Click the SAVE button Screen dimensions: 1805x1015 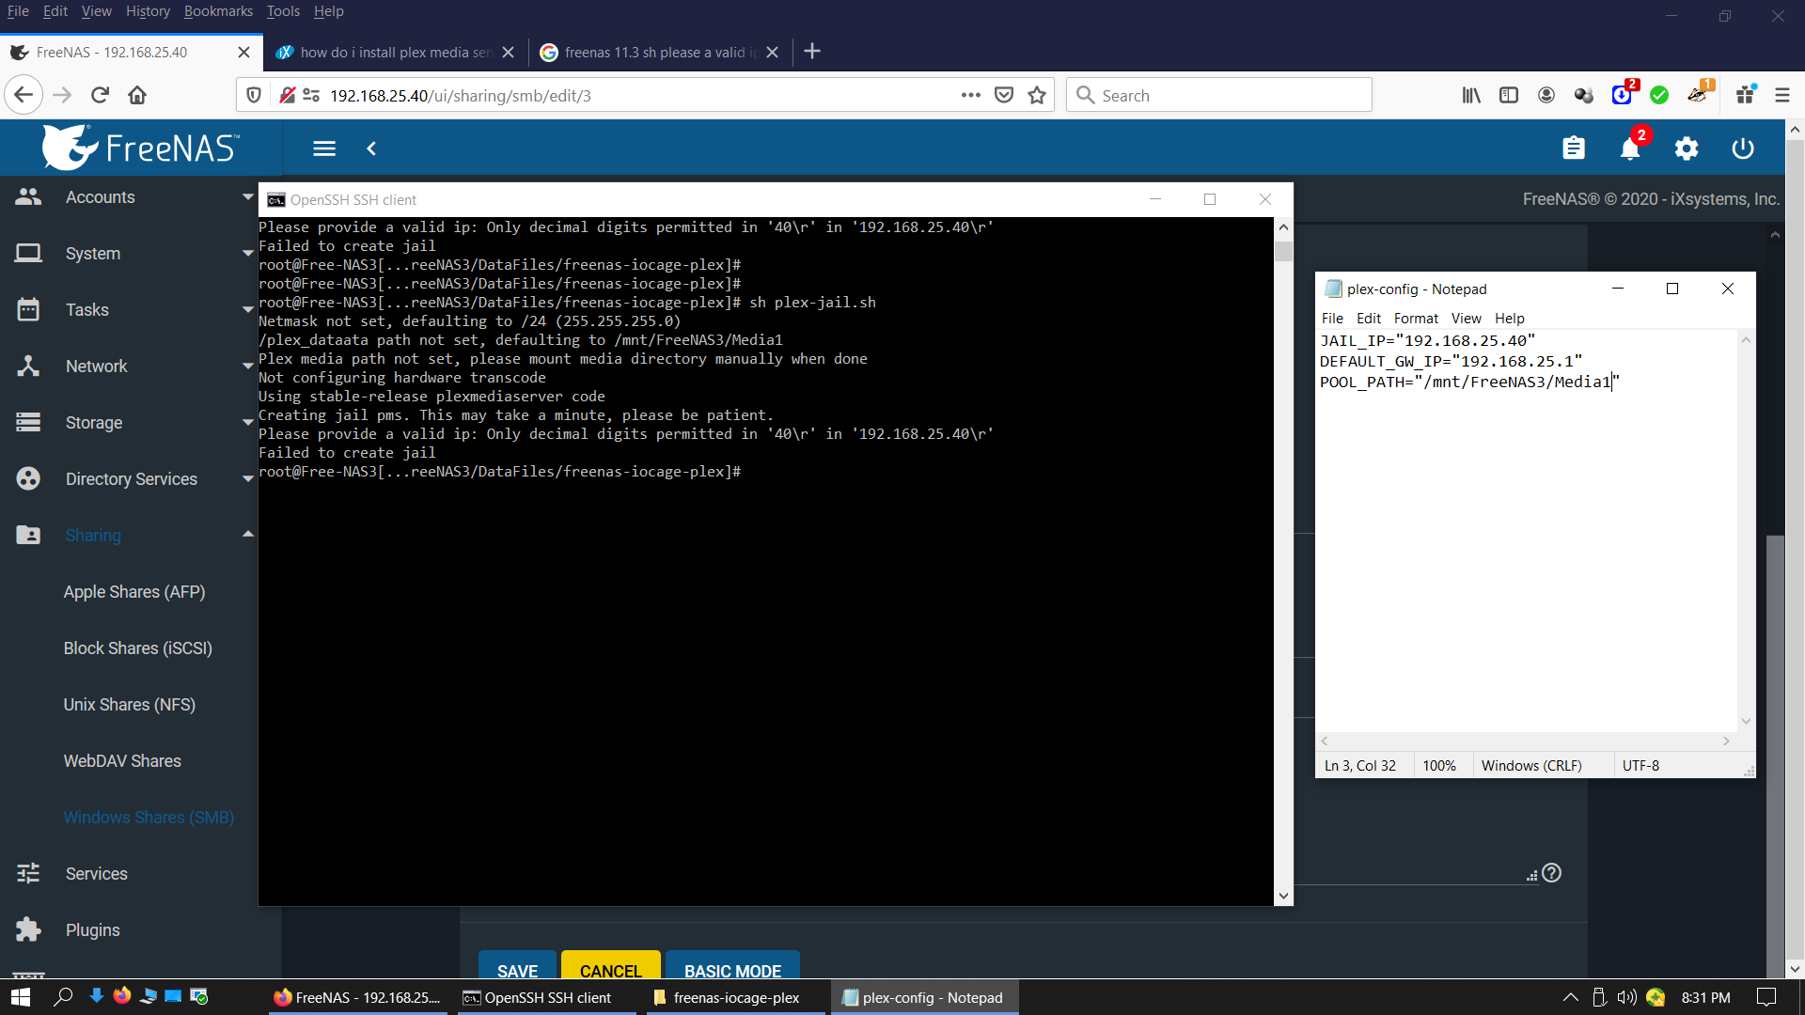click(x=517, y=965)
